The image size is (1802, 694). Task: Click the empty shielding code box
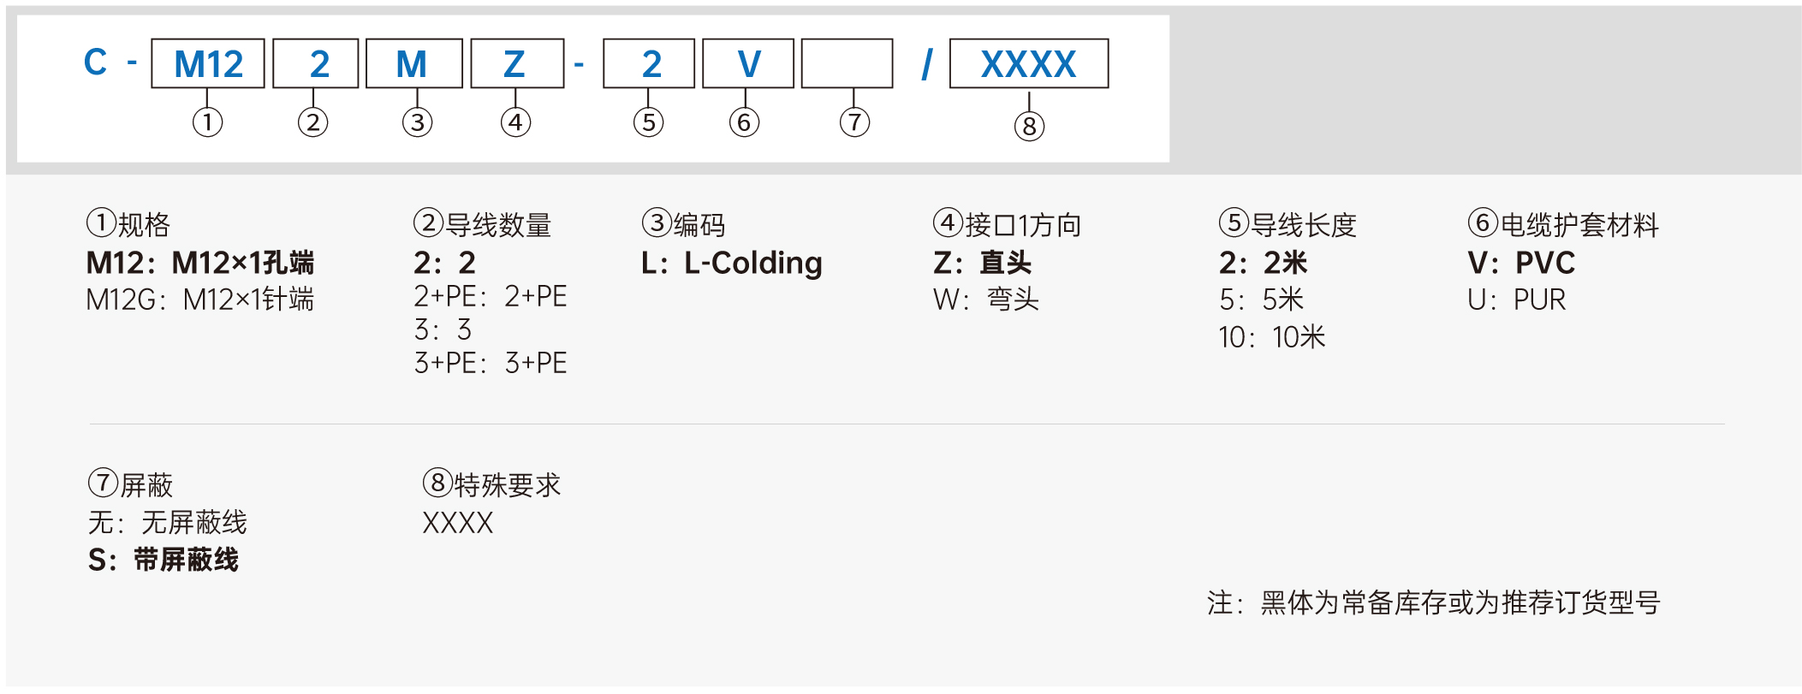click(847, 63)
